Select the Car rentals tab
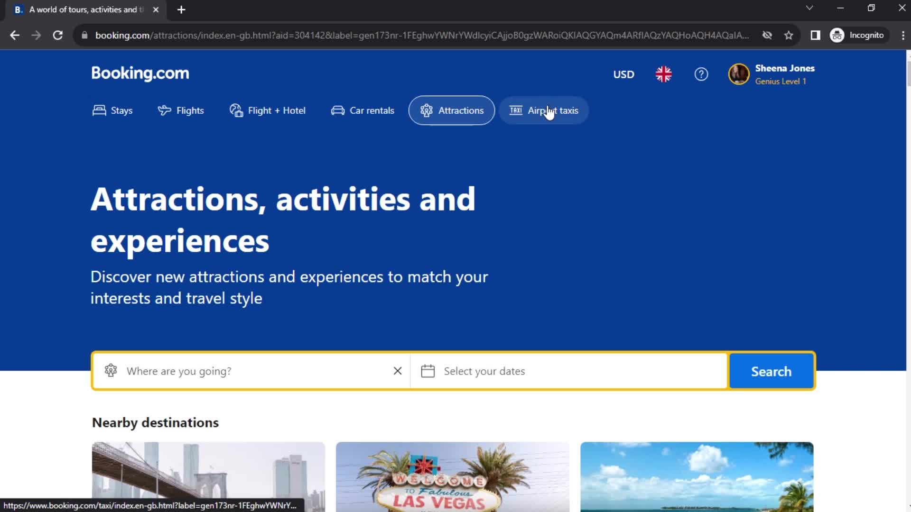911x512 pixels. [363, 110]
